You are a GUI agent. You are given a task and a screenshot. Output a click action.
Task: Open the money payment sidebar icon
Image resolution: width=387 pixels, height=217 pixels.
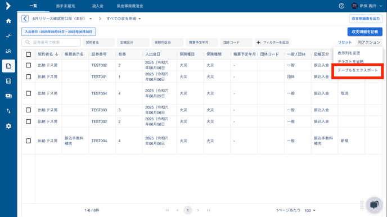click(8, 96)
